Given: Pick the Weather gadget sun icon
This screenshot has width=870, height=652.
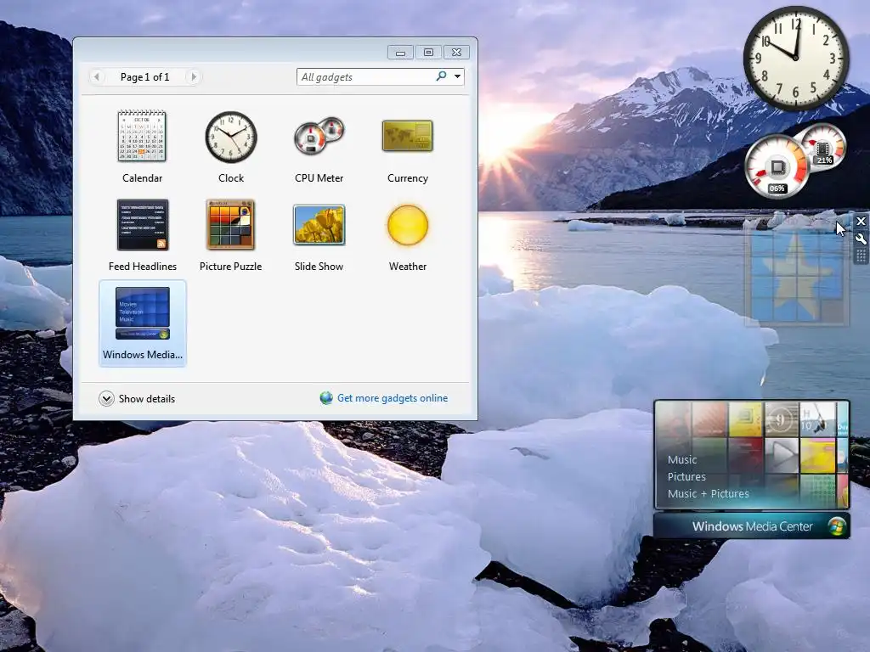Looking at the screenshot, I should (408, 225).
